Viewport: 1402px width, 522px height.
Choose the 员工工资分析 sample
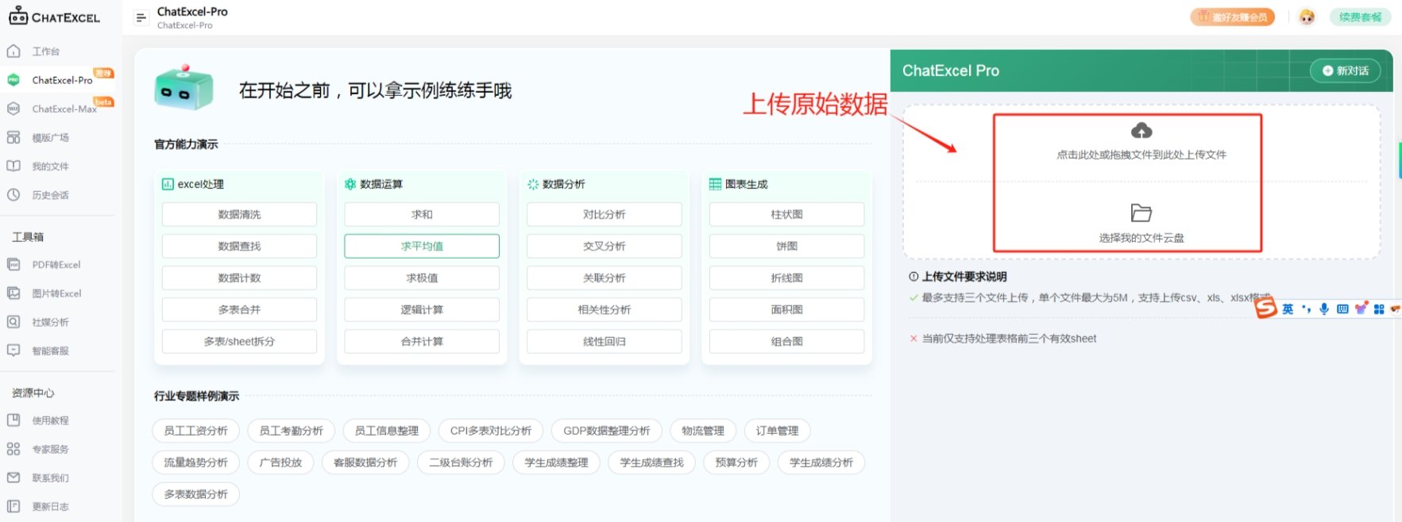click(x=196, y=431)
